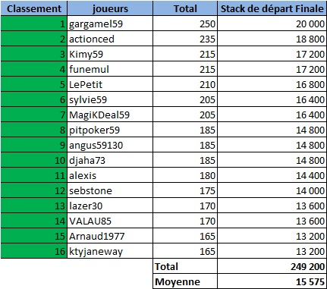Click actionced's total of 235
Viewport: 327px width, 289px height.
[185, 39]
